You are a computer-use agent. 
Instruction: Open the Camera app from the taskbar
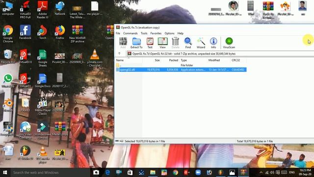[96, 173]
